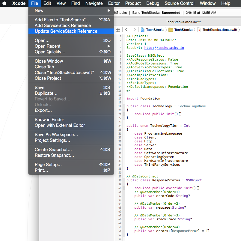Open the Window menu

click(208, 3)
